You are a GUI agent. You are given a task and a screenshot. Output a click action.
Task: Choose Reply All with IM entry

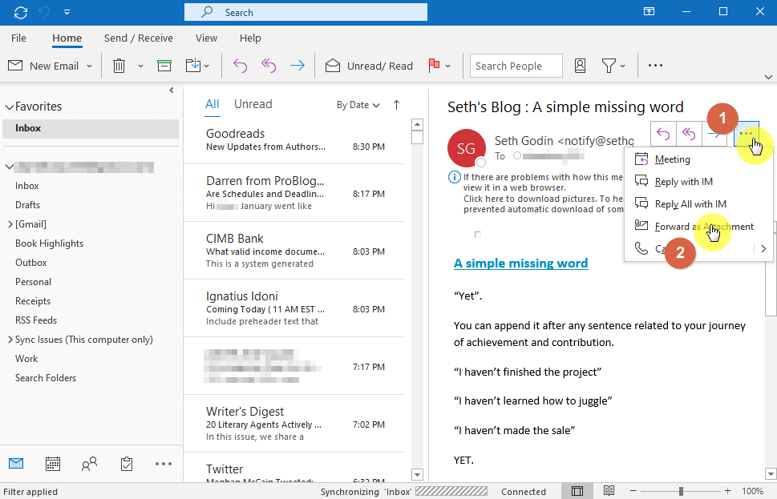[x=698, y=204]
